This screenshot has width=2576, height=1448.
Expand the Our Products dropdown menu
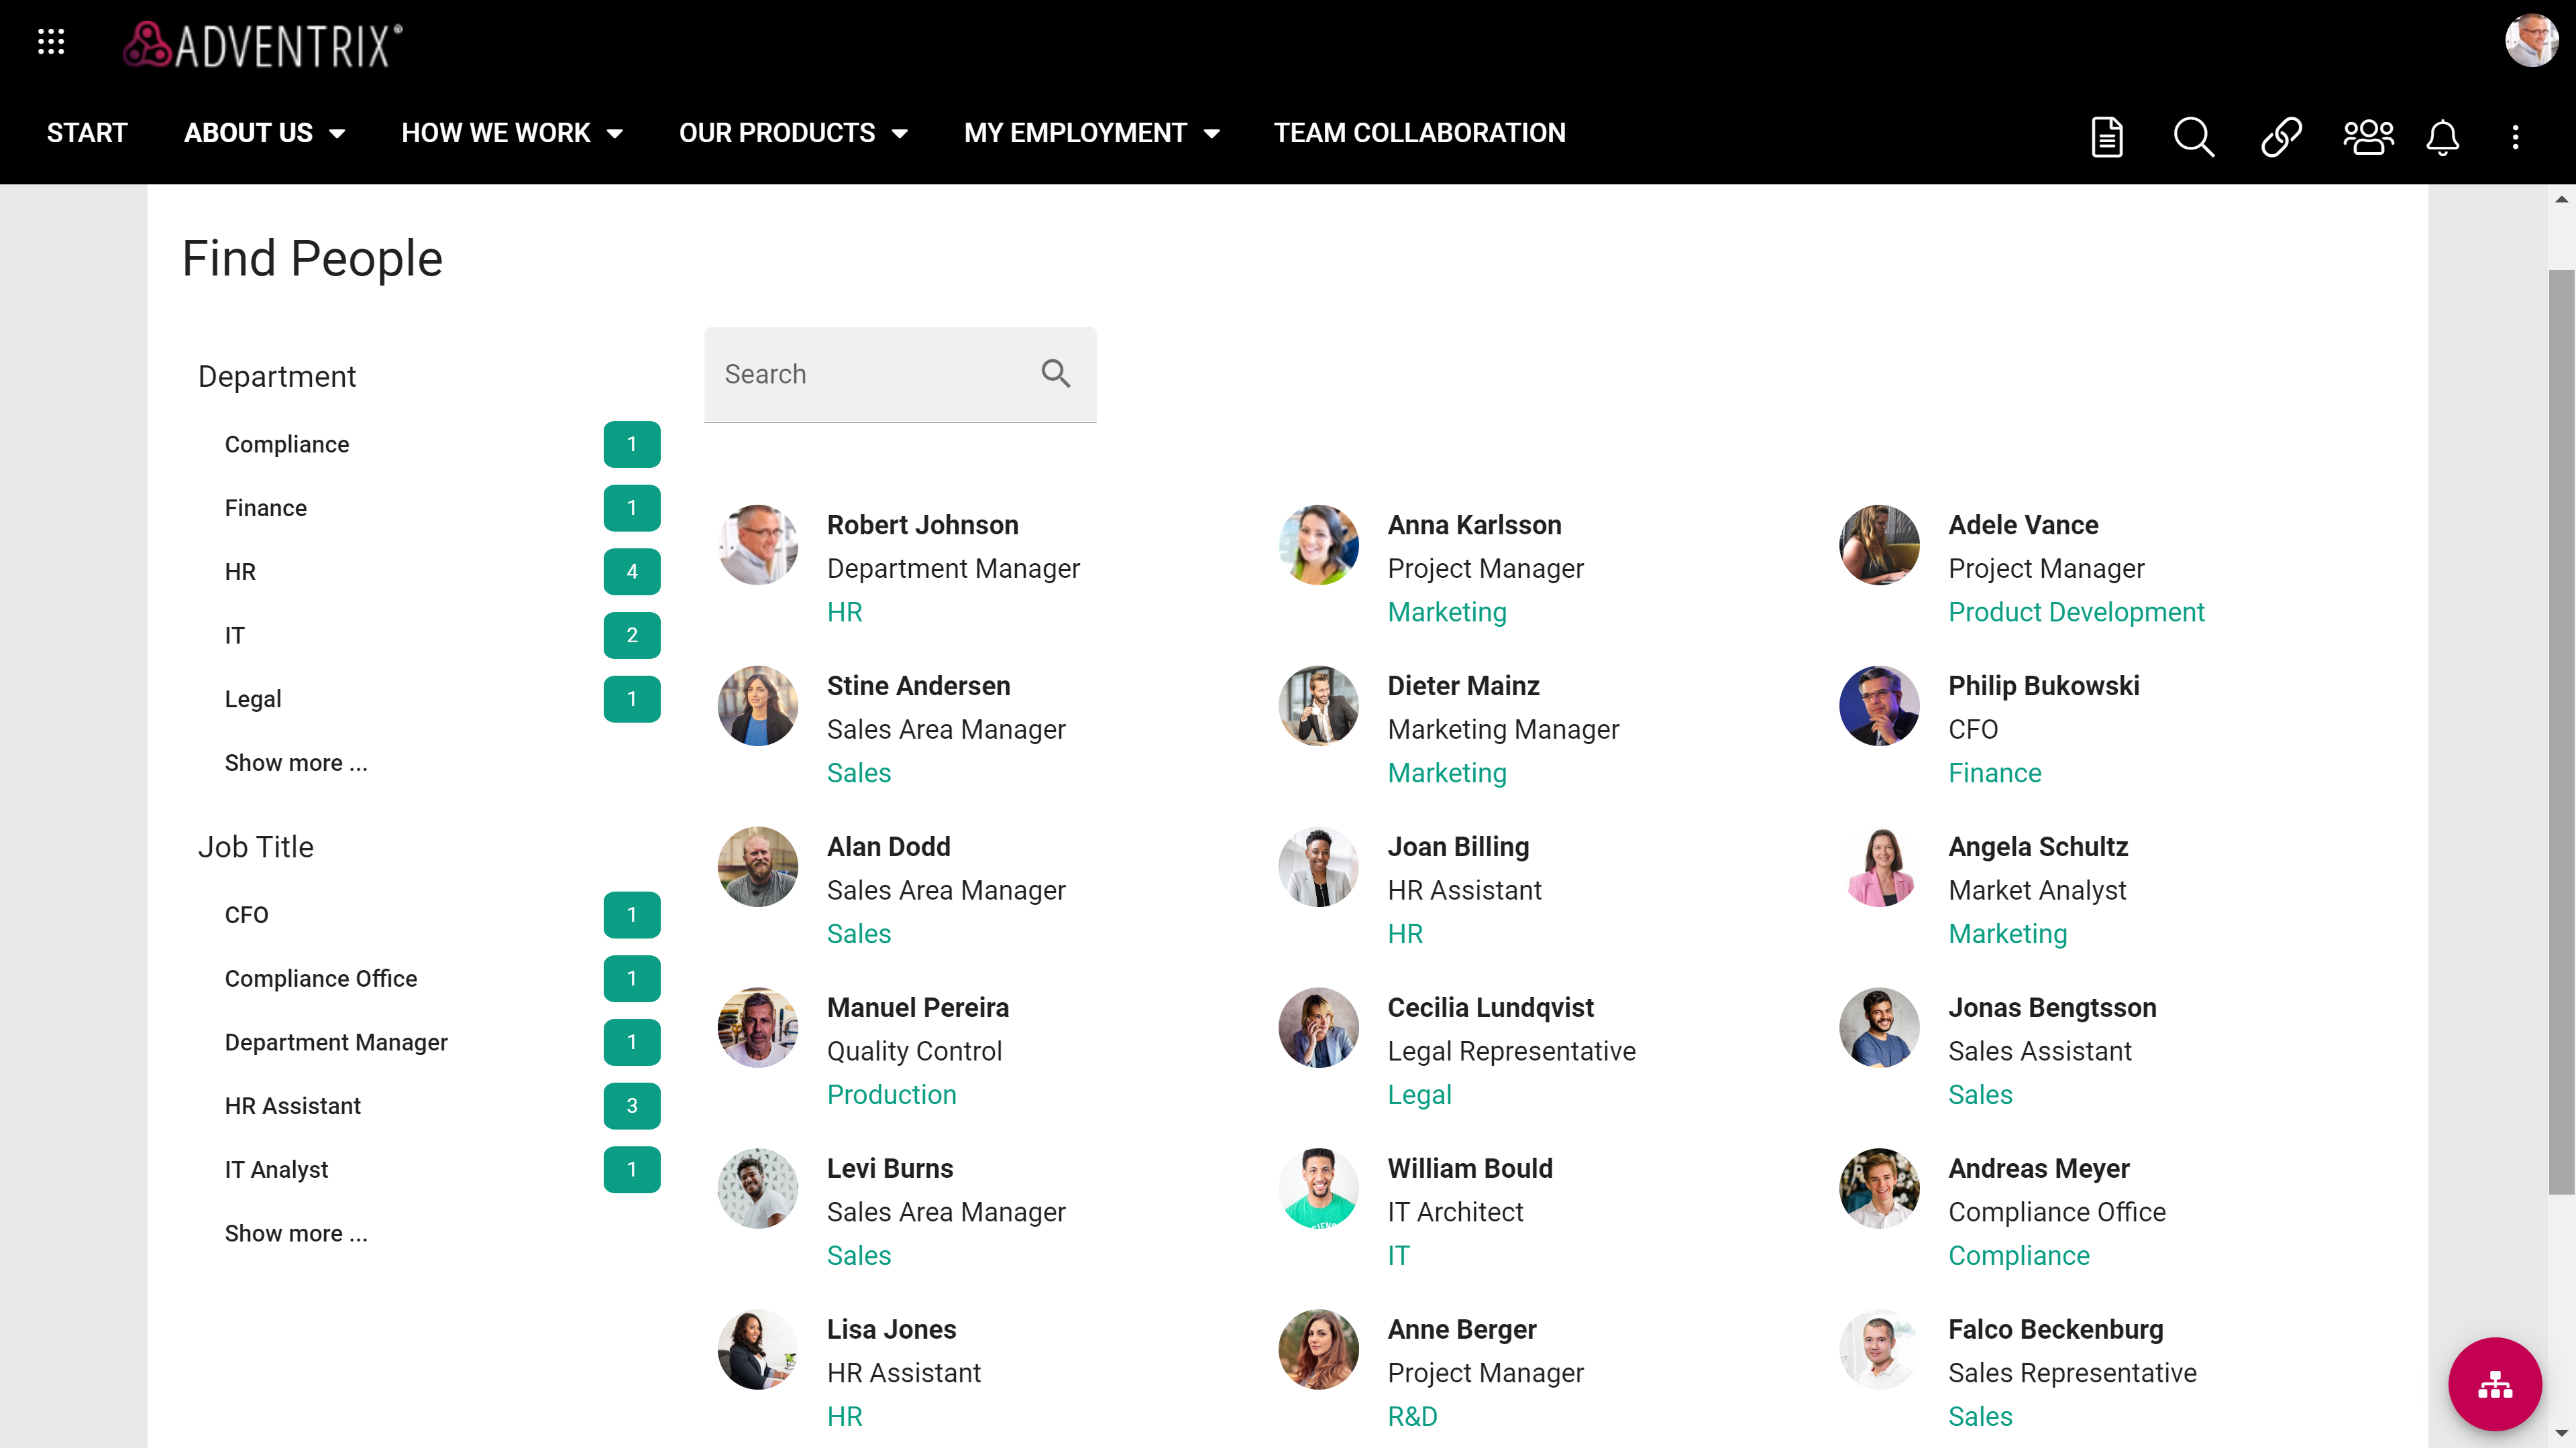(x=792, y=133)
